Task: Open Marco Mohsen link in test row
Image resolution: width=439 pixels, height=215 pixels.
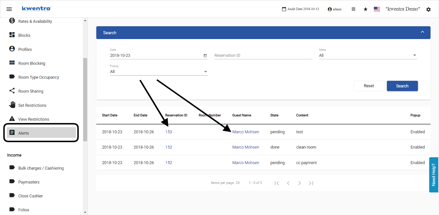Action: point(246,132)
